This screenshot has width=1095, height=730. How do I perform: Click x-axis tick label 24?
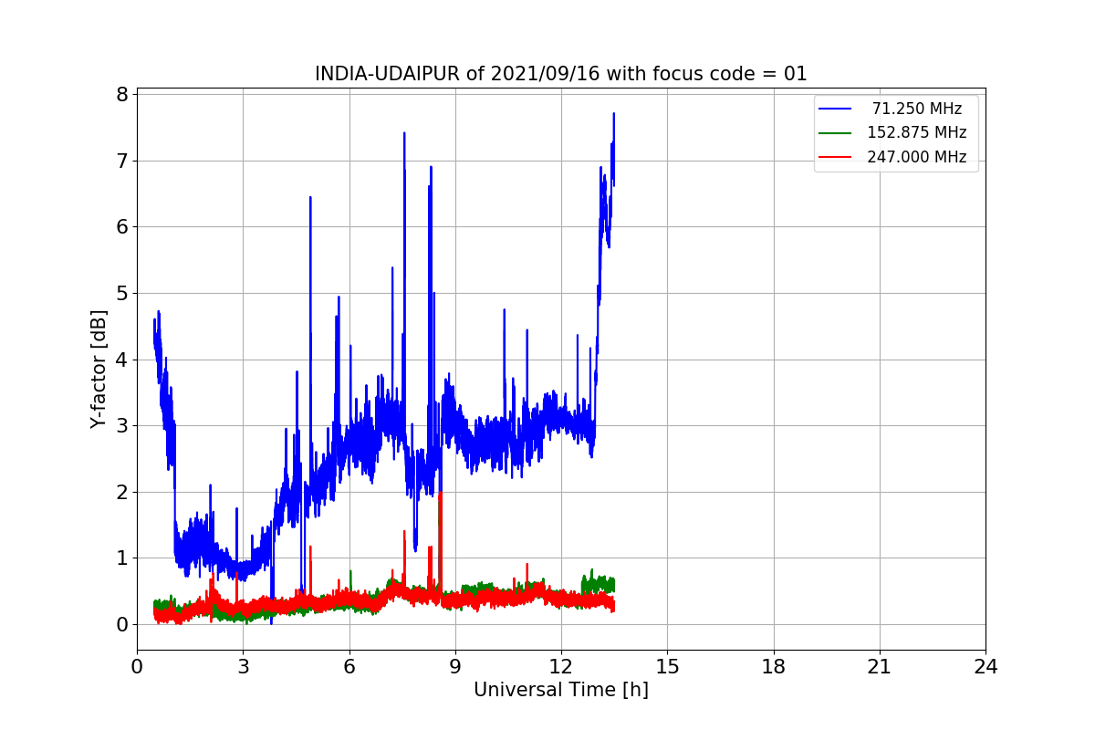click(985, 667)
